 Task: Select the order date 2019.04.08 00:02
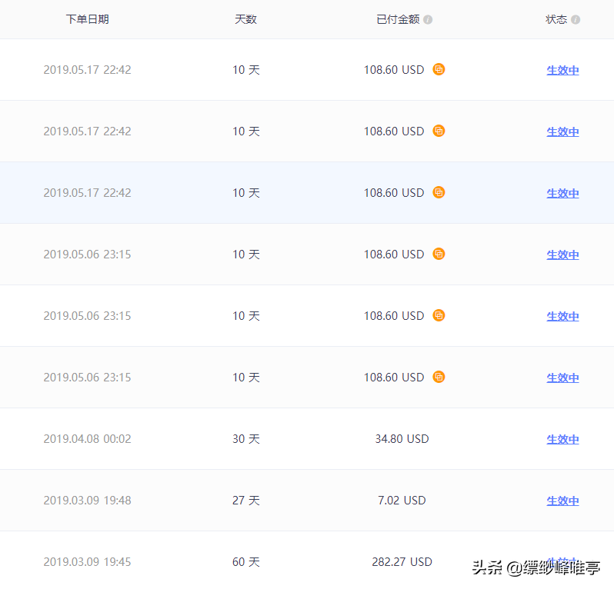(87, 439)
